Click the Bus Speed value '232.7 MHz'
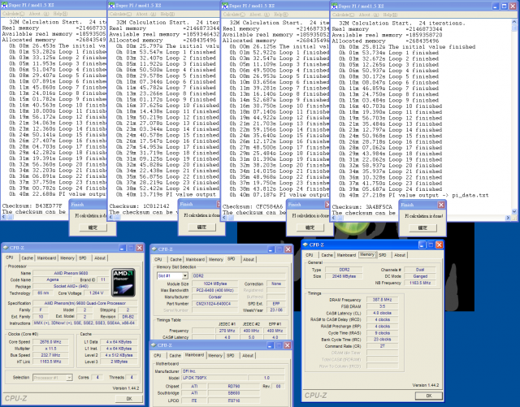520x407 pixels. click(50, 355)
